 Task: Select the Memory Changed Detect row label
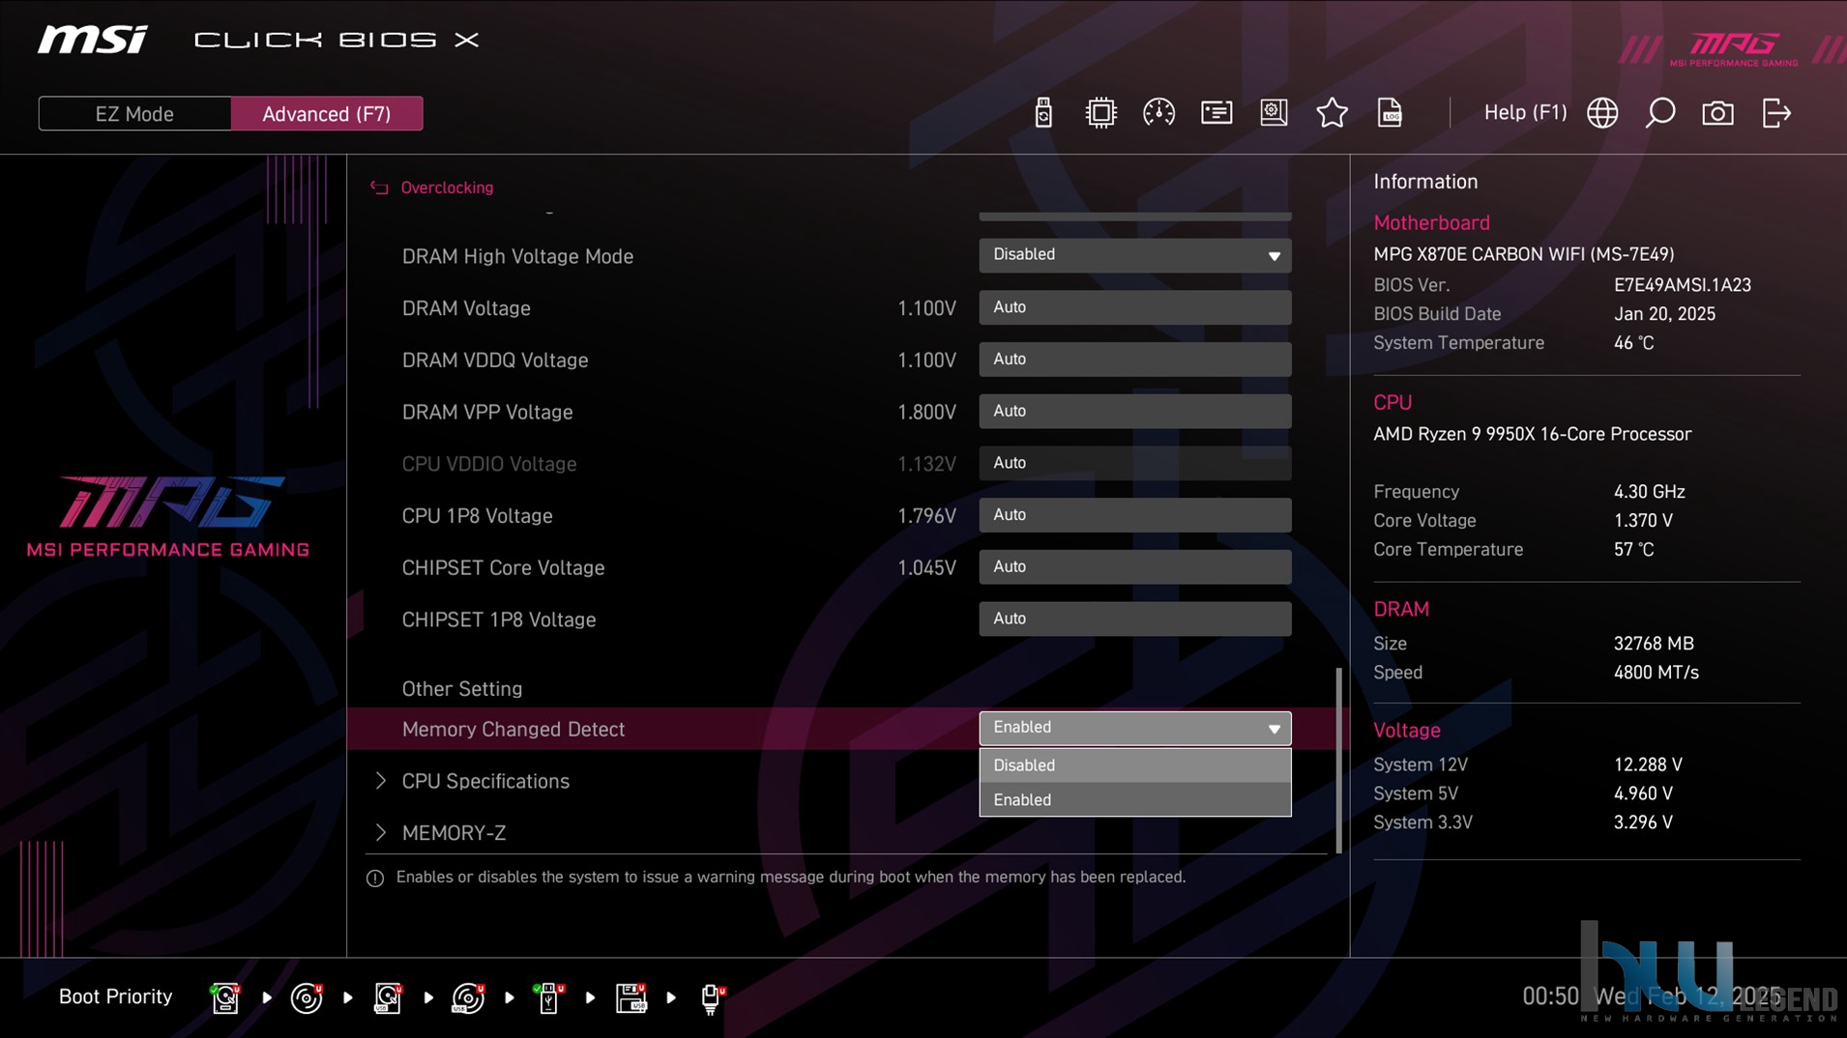513,730
